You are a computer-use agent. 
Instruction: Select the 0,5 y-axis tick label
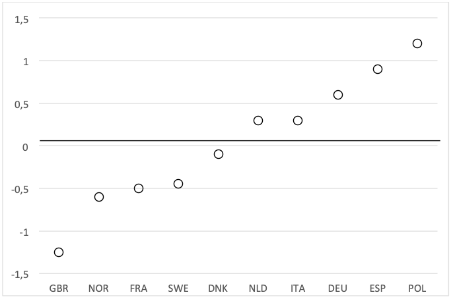(x=22, y=103)
